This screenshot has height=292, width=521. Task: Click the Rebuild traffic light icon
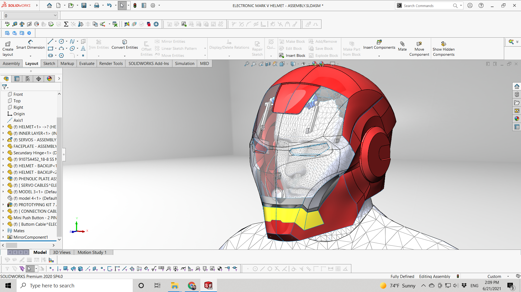[135, 5]
